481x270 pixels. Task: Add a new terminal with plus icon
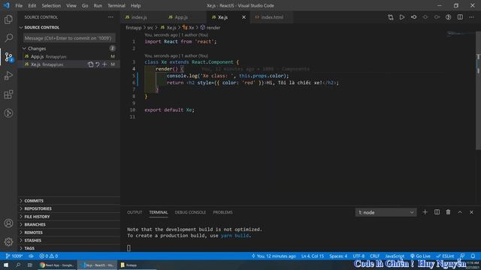point(425,212)
